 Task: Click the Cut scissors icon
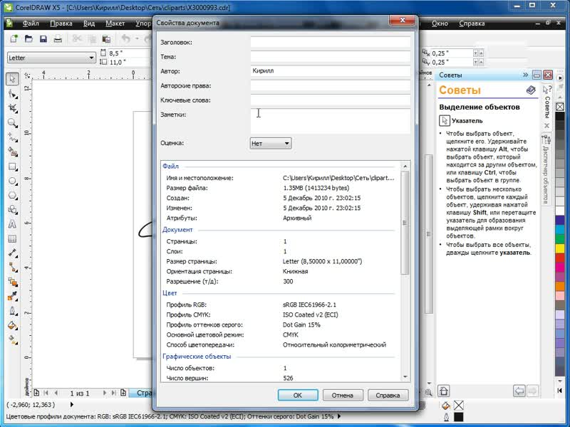pos(77,39)
